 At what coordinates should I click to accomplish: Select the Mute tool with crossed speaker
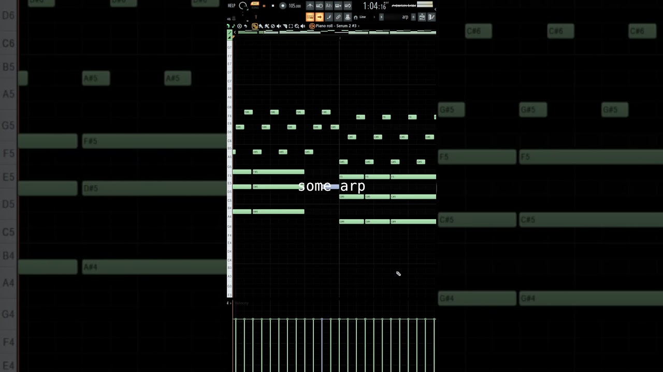(279, 26)
